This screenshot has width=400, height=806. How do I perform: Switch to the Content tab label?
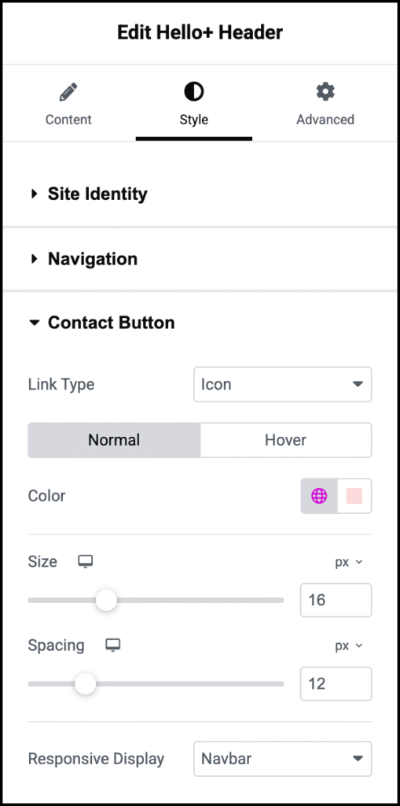[x=68, y=120]
